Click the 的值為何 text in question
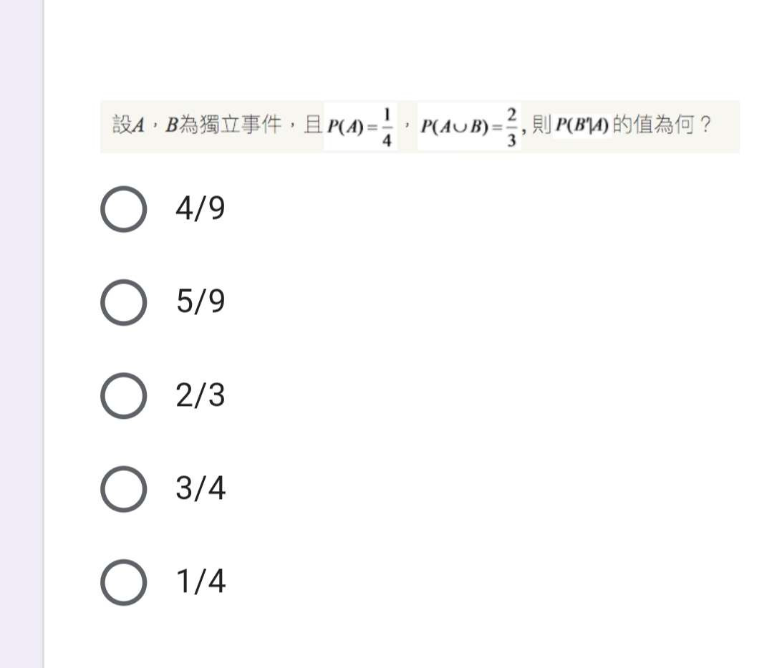 653,125
